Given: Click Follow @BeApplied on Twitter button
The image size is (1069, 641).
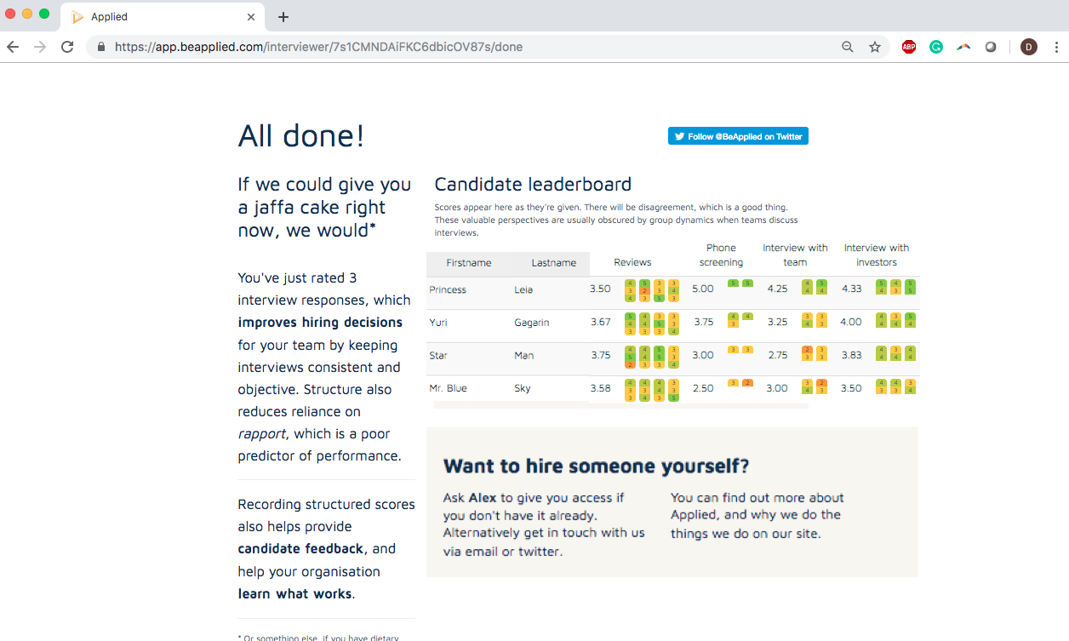Looking at the screenshot, I should (x=738, y=136).
